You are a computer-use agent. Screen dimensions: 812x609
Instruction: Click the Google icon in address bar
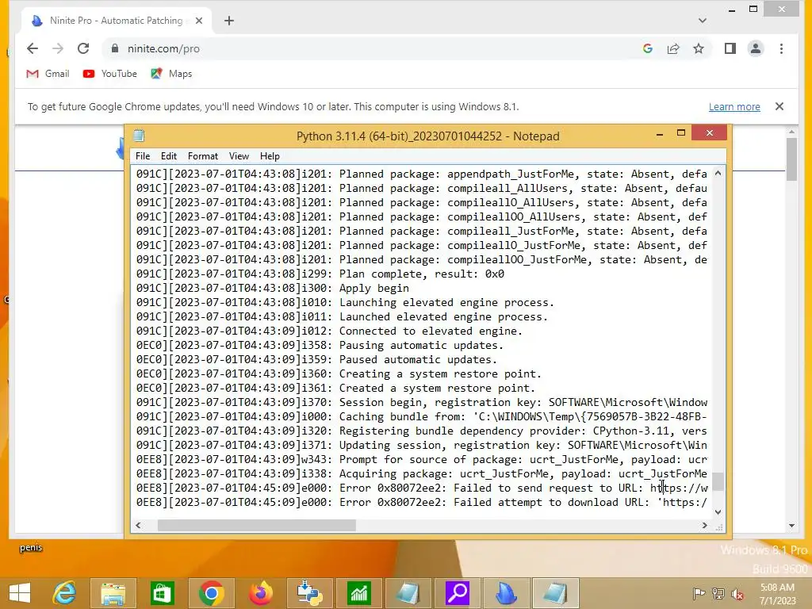(647, 48)
